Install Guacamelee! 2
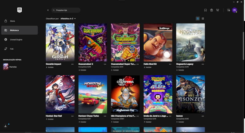The height and width of the screenshot is (133, 245). (x=82, y=70)
